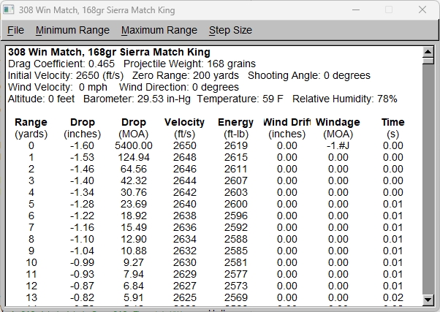440x312 pixels.
Task: Click the Windage column header
Action: click(338, 122)
